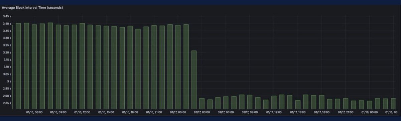Image resolution: width=401 pixels, height=121 pixels.
Task: Click the 01/16, 15:00 time label
Action: pos(106,112)
